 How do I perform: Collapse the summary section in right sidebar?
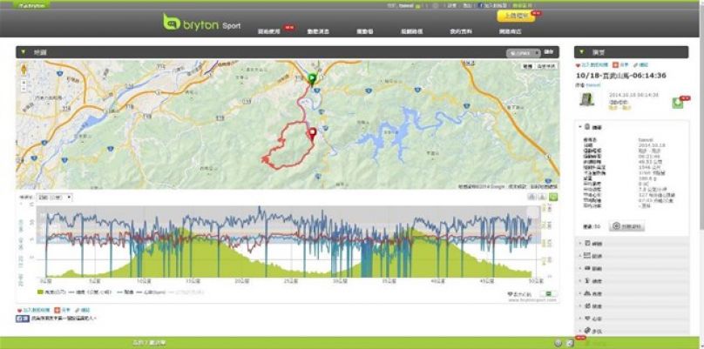(x=581, y=127)
